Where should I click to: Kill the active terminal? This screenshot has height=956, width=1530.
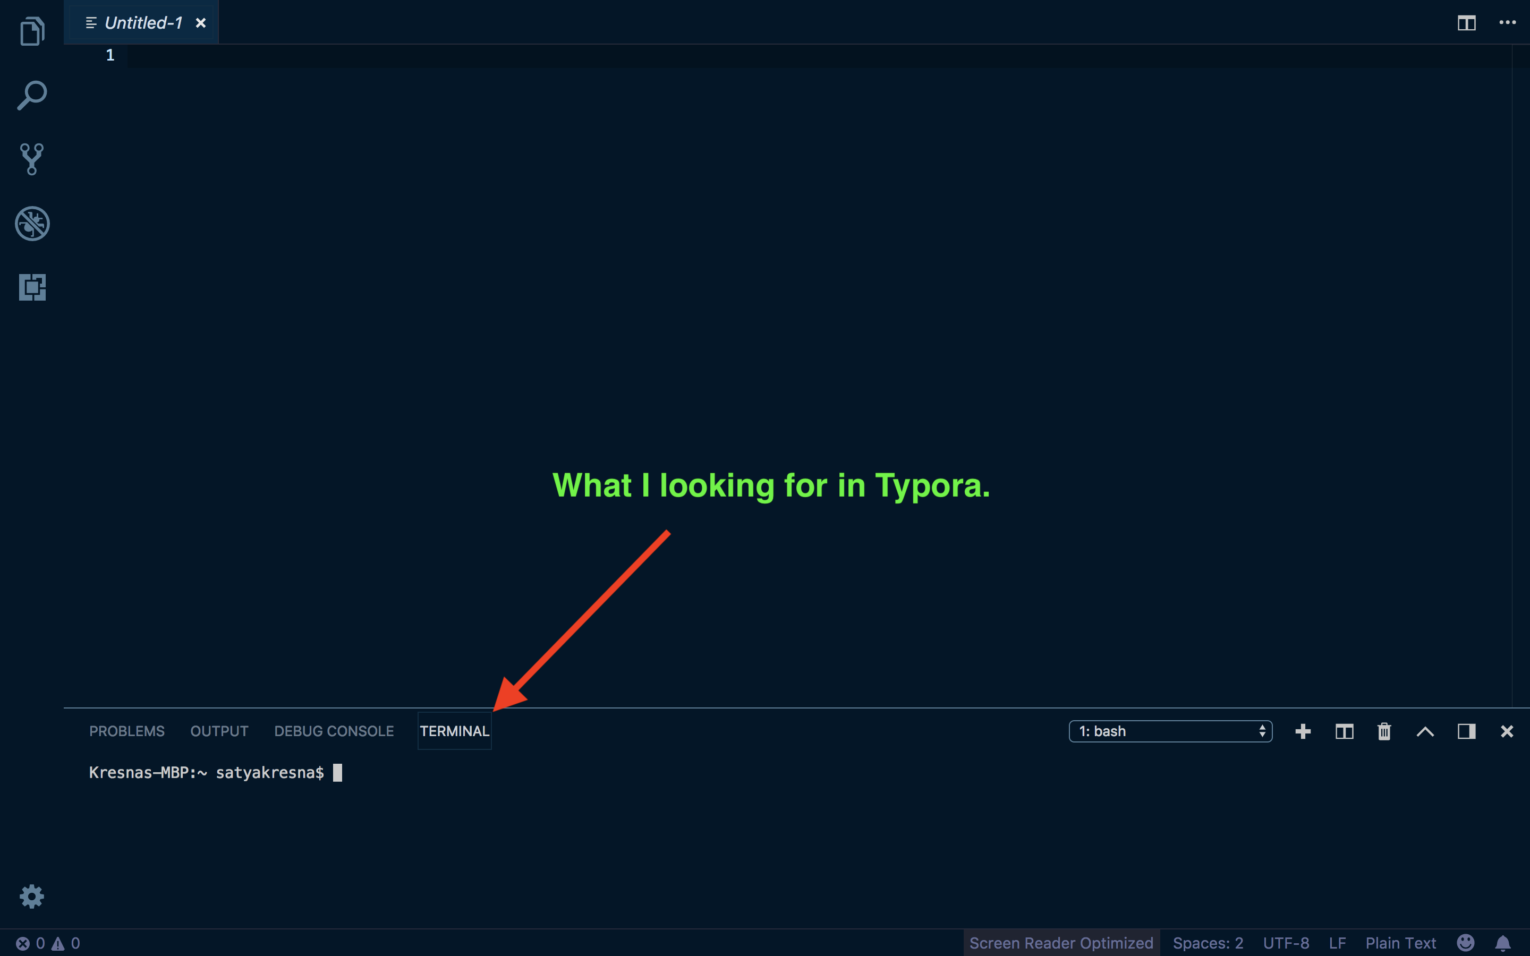(1384, 731)
